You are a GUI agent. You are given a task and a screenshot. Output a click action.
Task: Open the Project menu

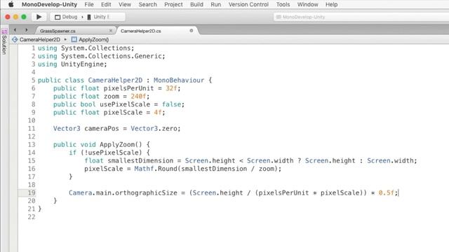tap(173, 4)
